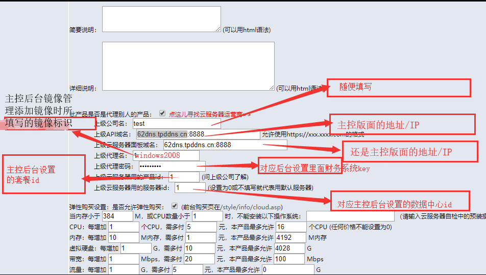
Task: Click the 或CPU数量小于 field
Action: (x=207, y=216)
